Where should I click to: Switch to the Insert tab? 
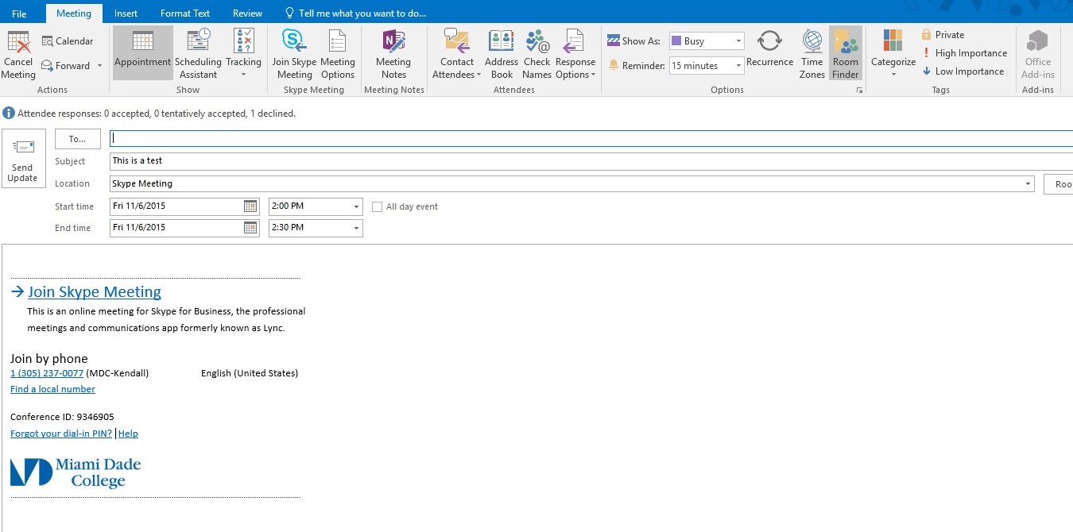[x=126, y=13]
